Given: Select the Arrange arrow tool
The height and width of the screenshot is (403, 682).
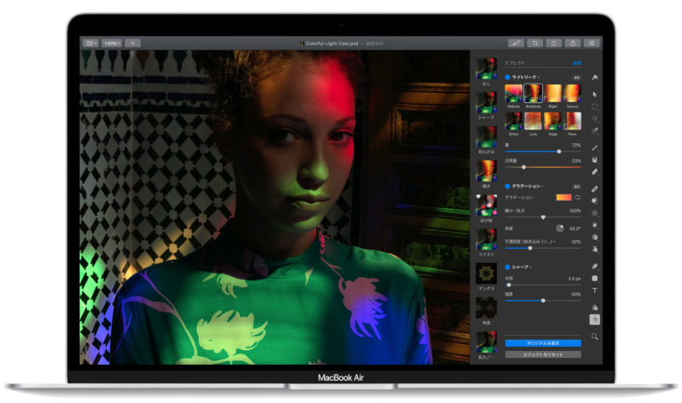Looking at the screenshot, I should pyautogui.click(x=594, y=95).
